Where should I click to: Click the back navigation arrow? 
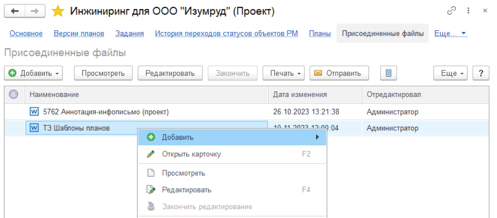click(x=14, y=12)
